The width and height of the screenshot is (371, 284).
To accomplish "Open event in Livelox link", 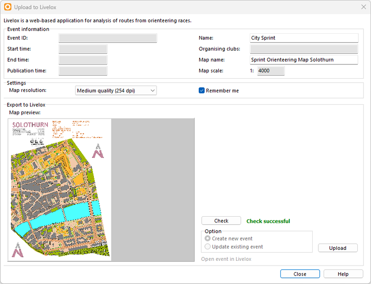I will [x=226, y=259].
